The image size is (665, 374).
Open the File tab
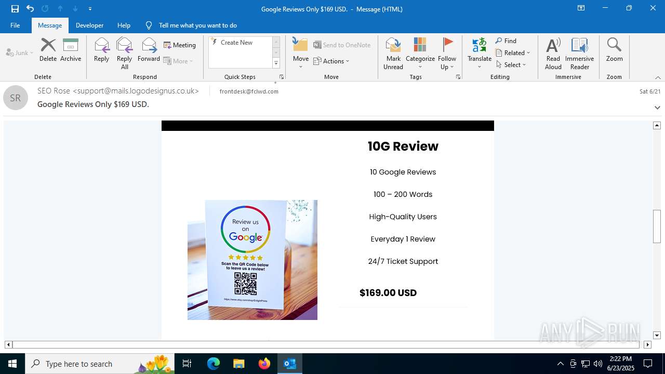(15, 25)
